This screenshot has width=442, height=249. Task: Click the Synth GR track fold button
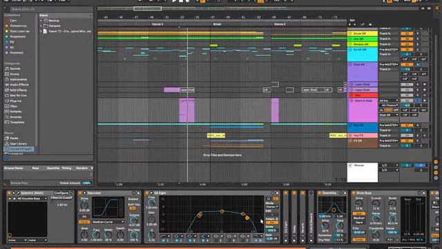coord(350,50)
